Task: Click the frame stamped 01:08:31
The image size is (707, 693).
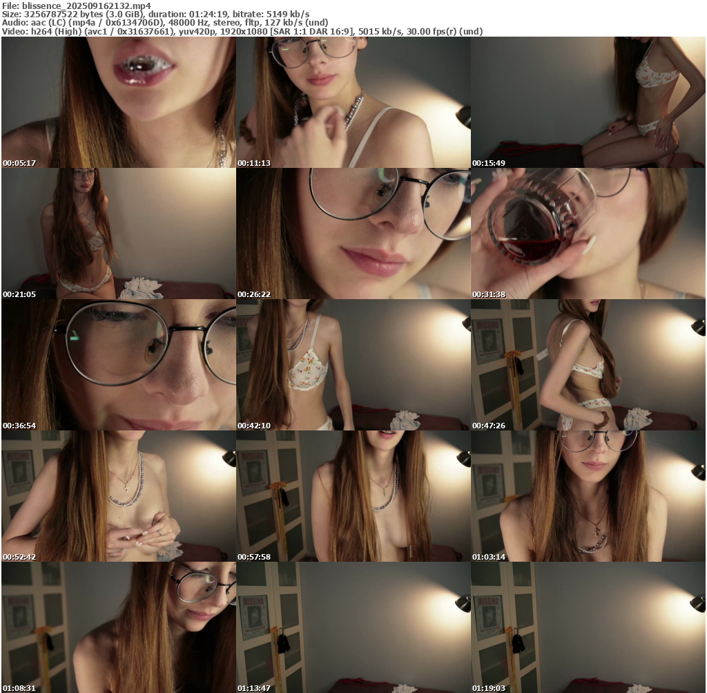Action: 118,627
